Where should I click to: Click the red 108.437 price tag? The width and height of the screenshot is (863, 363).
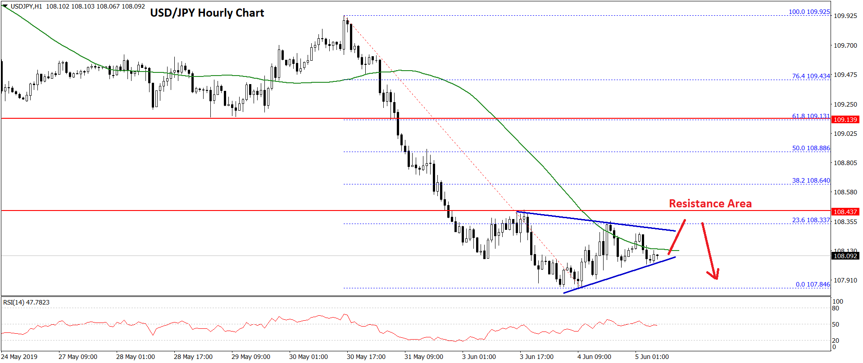[845, 212]
